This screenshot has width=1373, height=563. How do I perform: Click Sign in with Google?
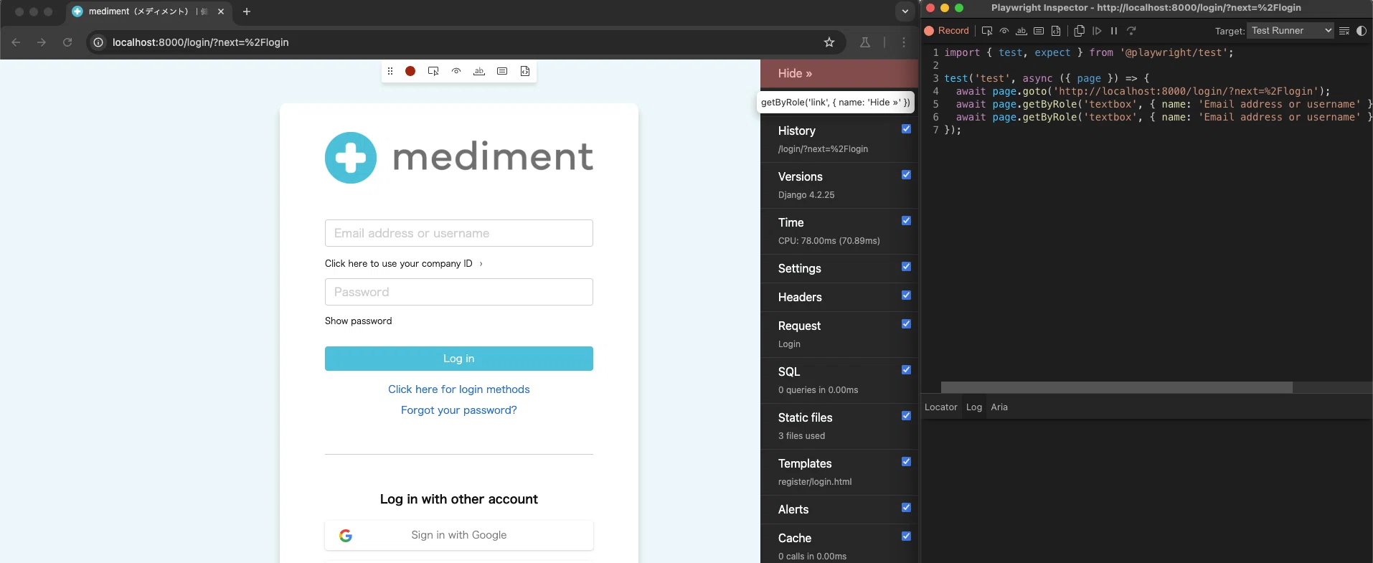[x=459, y=535]
